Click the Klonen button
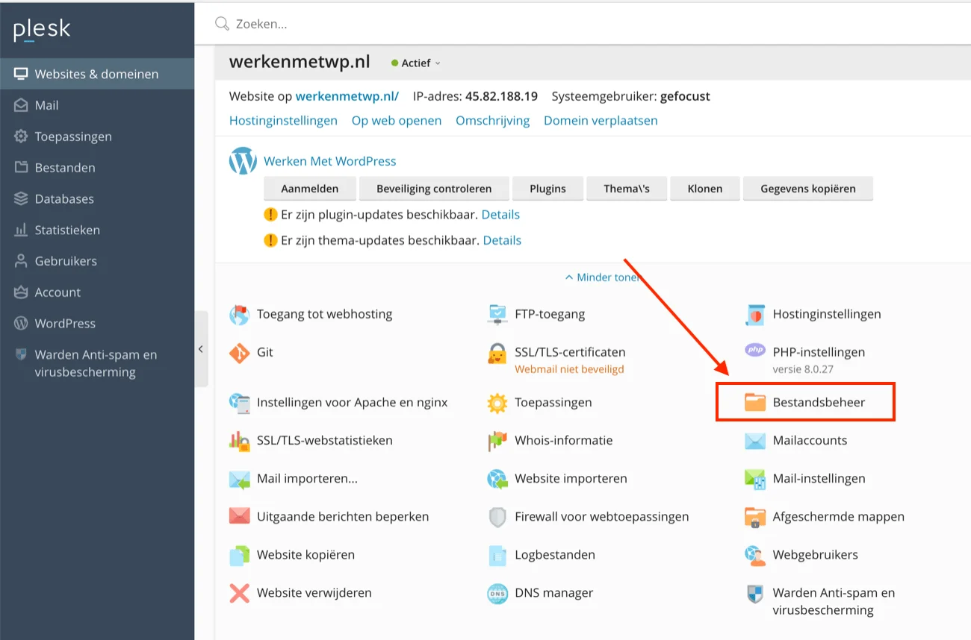This screenshot has width=971, height=640. 705,189
